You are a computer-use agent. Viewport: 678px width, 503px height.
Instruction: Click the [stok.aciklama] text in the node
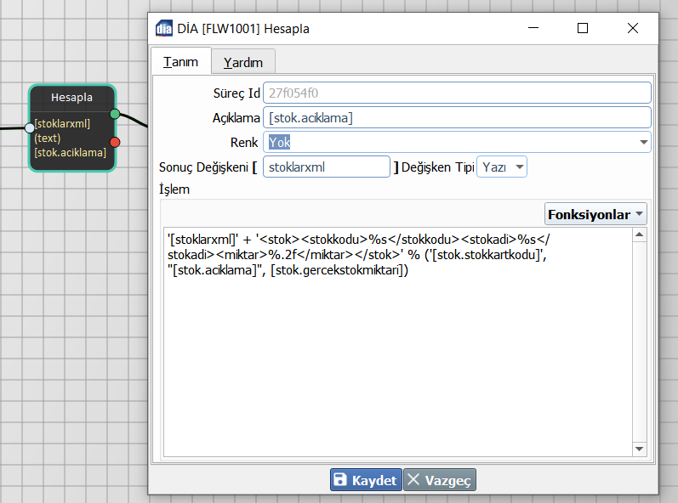[x=70, y=152]
